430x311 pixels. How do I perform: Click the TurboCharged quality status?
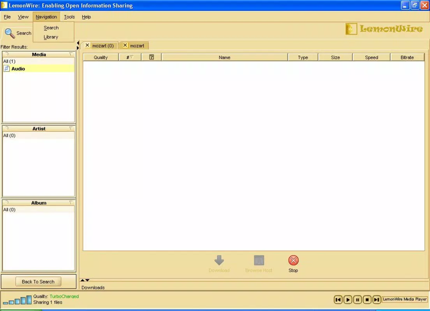tap(64, 297)
